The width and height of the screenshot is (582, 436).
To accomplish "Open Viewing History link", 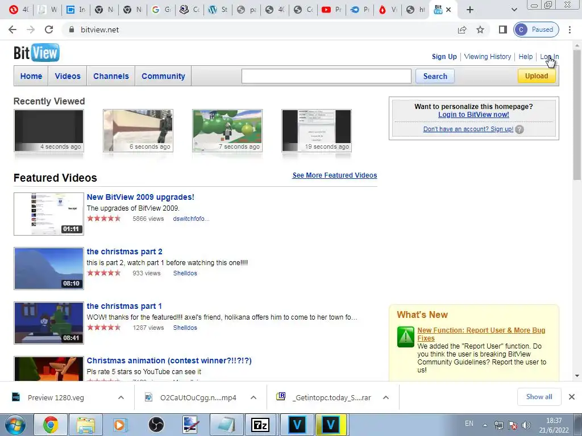I will (x=487, y=57).
